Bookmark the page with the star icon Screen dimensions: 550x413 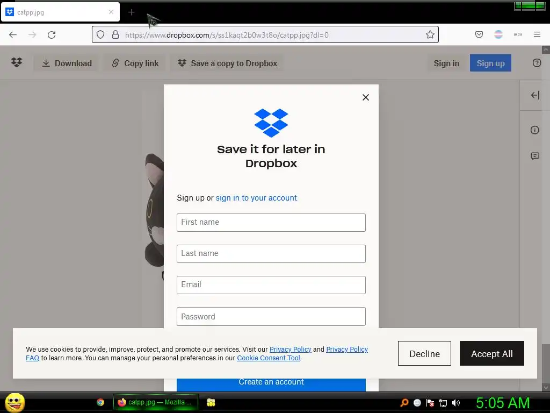(x=430, y=34)
